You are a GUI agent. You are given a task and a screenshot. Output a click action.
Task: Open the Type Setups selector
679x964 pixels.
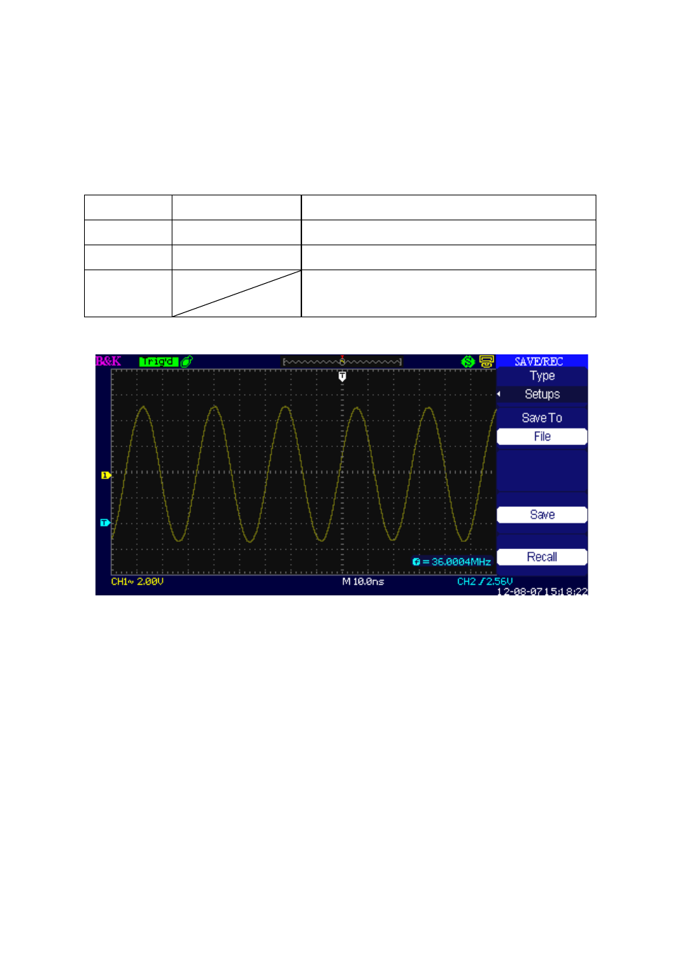(x=541, y=394)
